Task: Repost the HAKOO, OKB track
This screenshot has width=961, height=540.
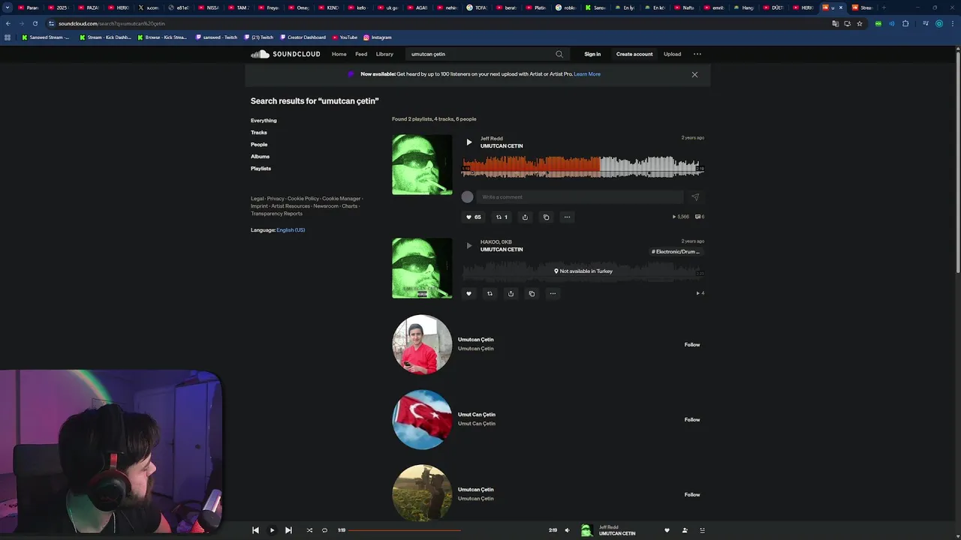Action: [x=490, y=294]
